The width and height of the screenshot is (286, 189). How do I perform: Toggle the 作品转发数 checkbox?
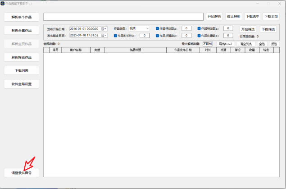[x=199, y=28]
